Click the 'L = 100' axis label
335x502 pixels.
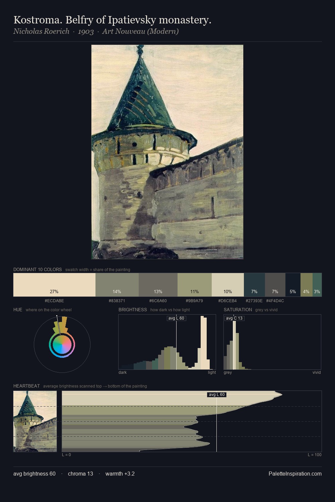(x=315, y=455)
